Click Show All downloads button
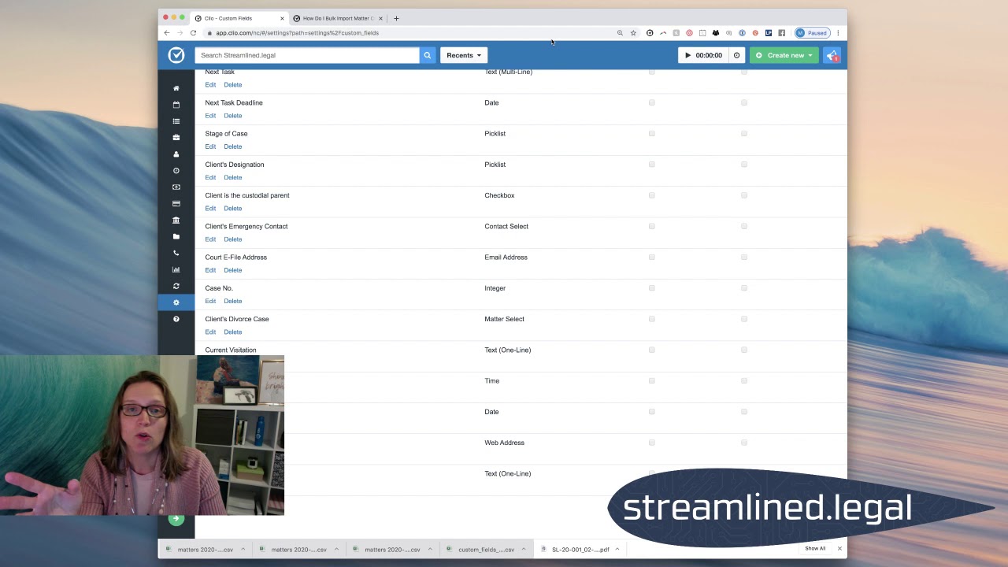Image resolution: width=1008 pixels, height=567 pixels. click(x=815, y=549)
